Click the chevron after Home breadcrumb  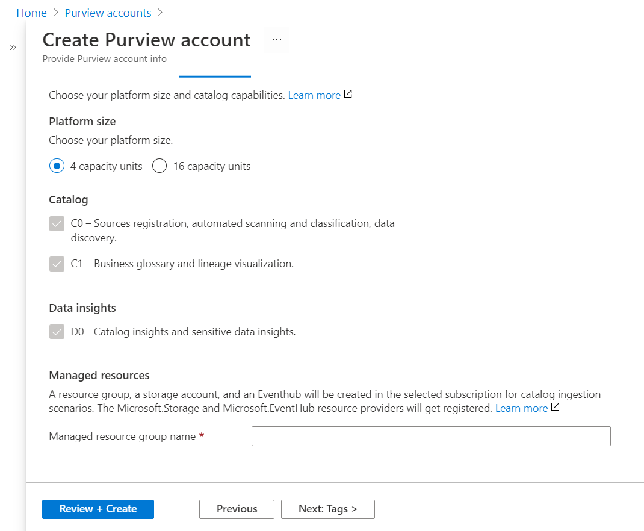point(56,13)
